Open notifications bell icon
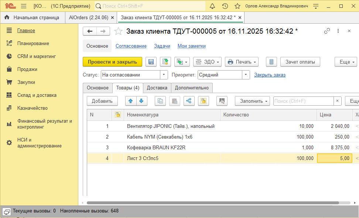359x218 pixels. tap(212, 6)
